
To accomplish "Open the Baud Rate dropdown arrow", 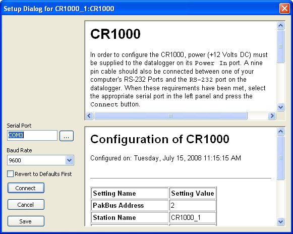I will click(69, 160).
